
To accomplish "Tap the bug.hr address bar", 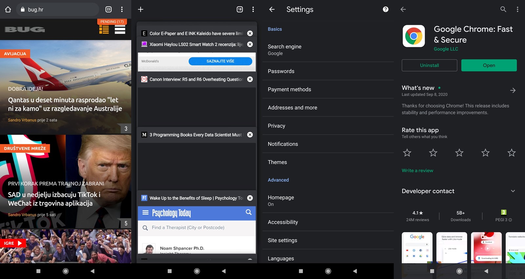I will pyautogui.click(x=58, y=9).
